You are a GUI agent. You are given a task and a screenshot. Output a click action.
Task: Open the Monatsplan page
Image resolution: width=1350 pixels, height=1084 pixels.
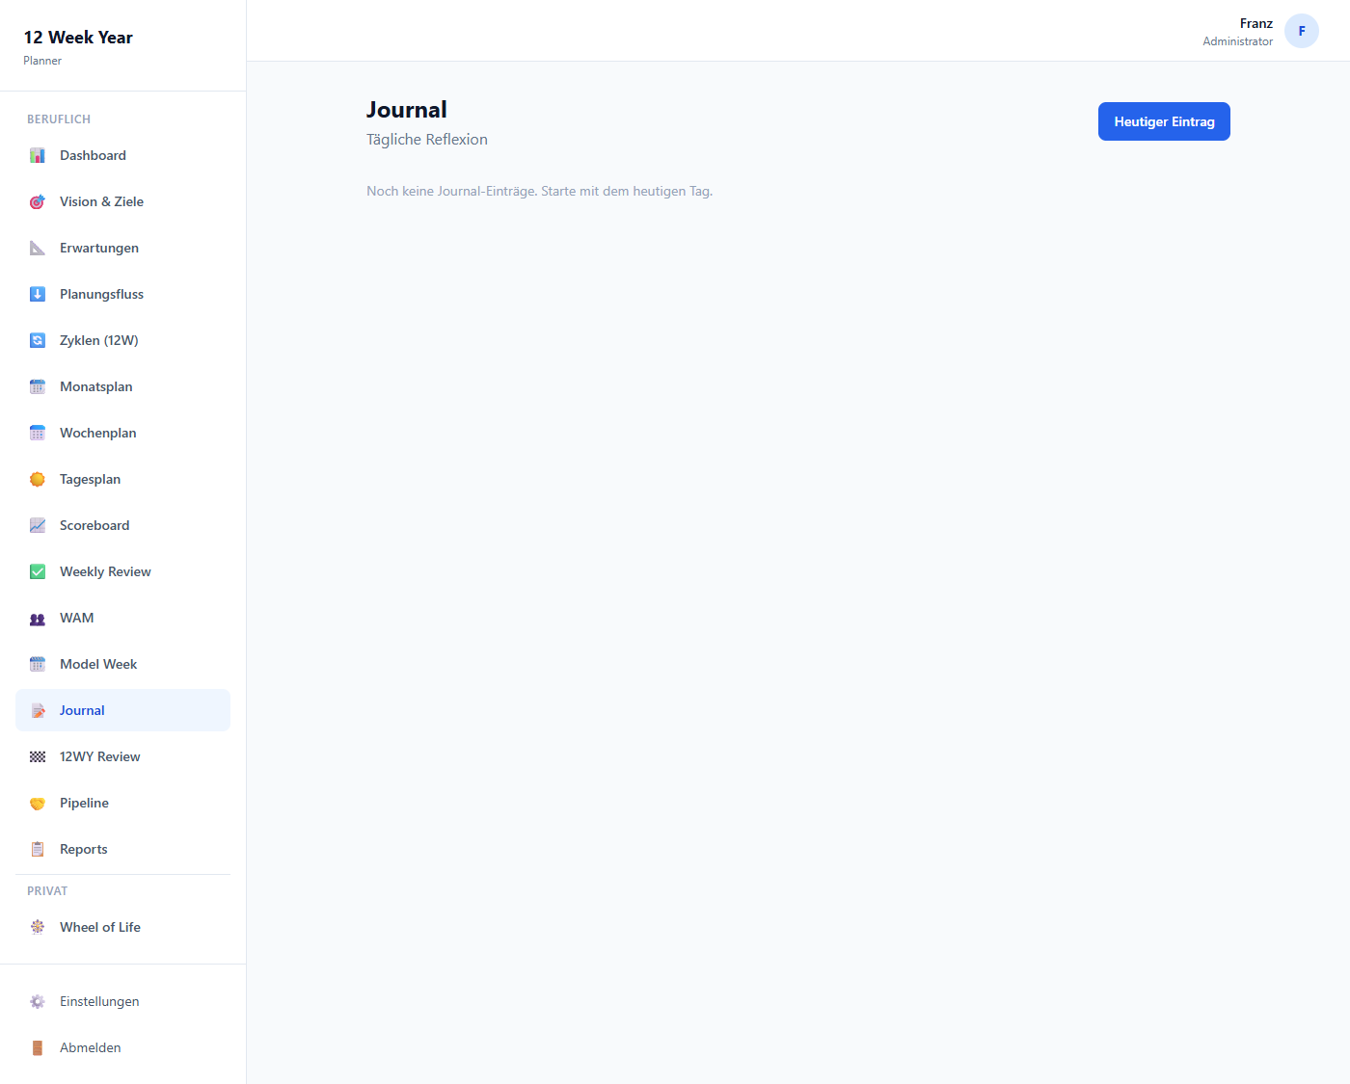click(x=95, y=387)
